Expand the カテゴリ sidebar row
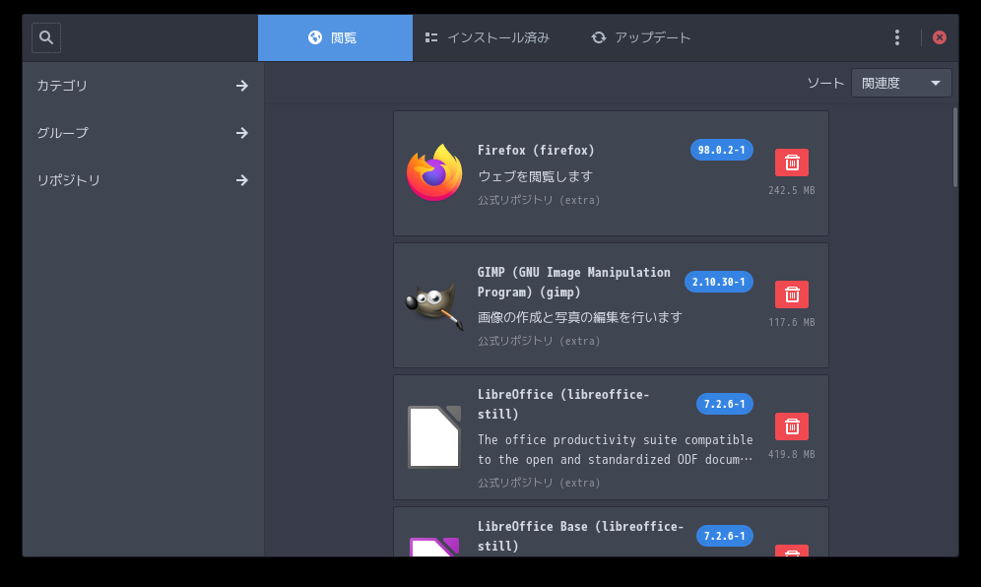Image resolution: width=981 pixels, height=587 pixels. [x=143, y=86]
